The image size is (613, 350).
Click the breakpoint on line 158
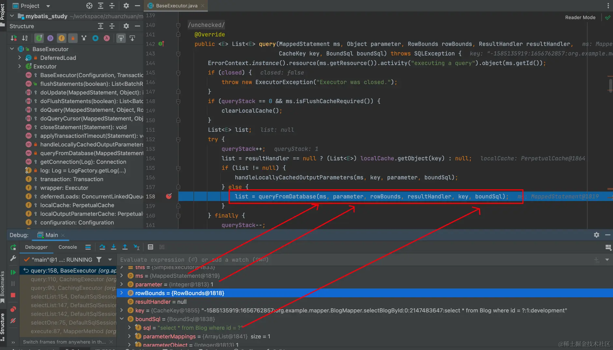click(169, 196)
